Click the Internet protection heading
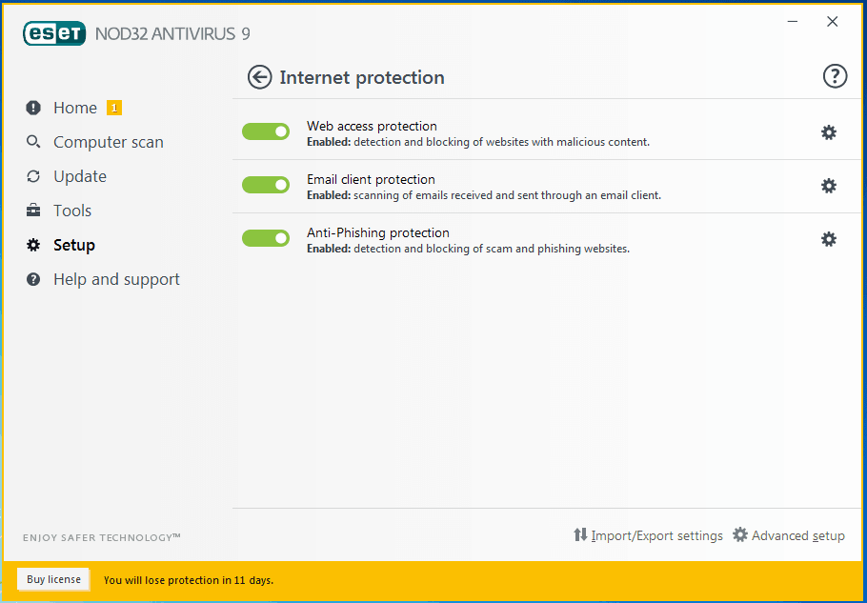This screenshot has height=603, width=867. click(362, 77)
